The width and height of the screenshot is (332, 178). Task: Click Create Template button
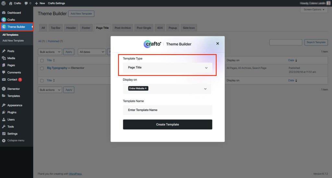click(x=168, y=125)
